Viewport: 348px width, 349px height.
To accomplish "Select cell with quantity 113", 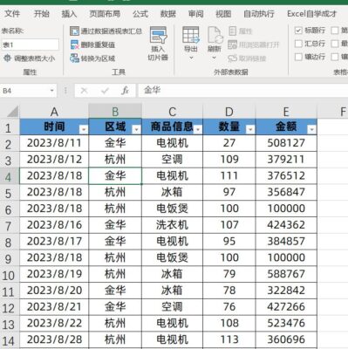I will click(x=229, y=339).
